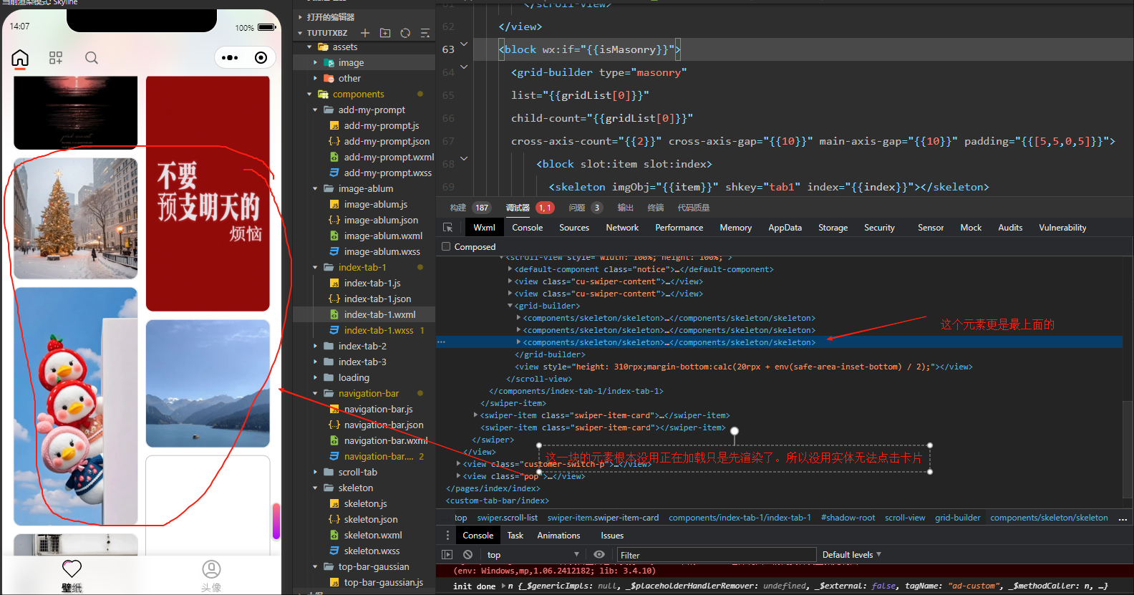The image size is (1134, 595).
Task: Open the AppData tab
Action: coord(785,228)
